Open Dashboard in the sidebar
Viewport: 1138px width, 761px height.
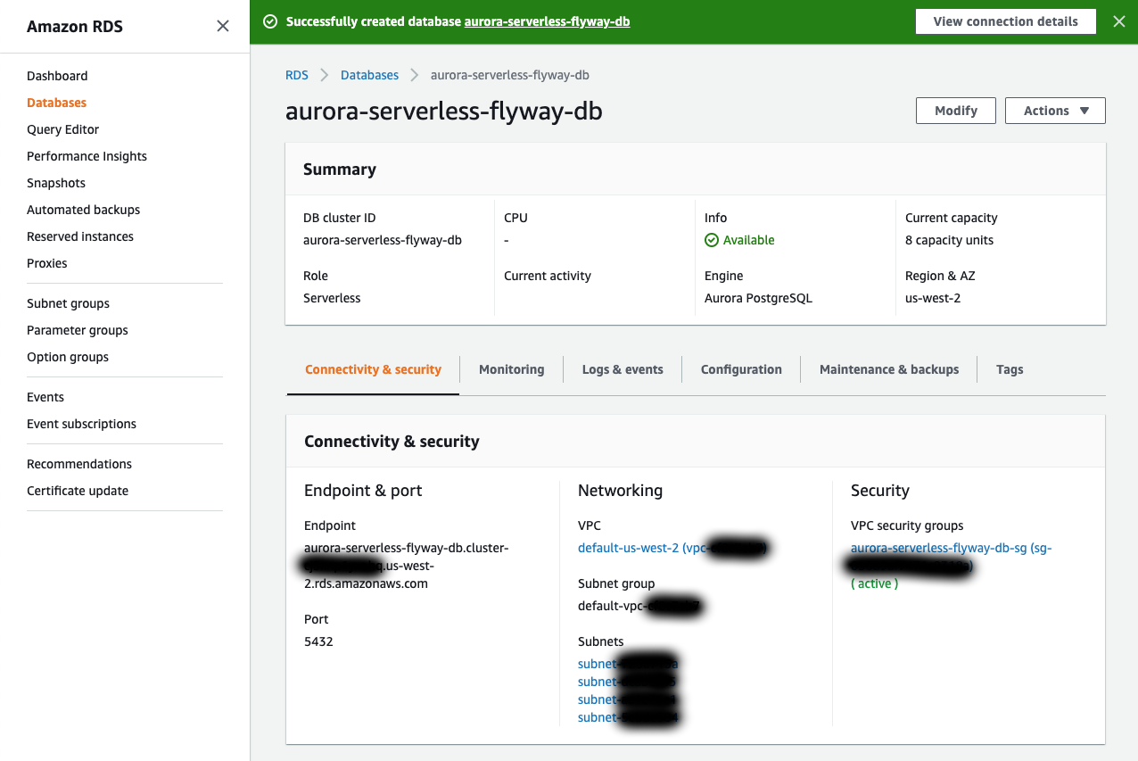(57, 76)
